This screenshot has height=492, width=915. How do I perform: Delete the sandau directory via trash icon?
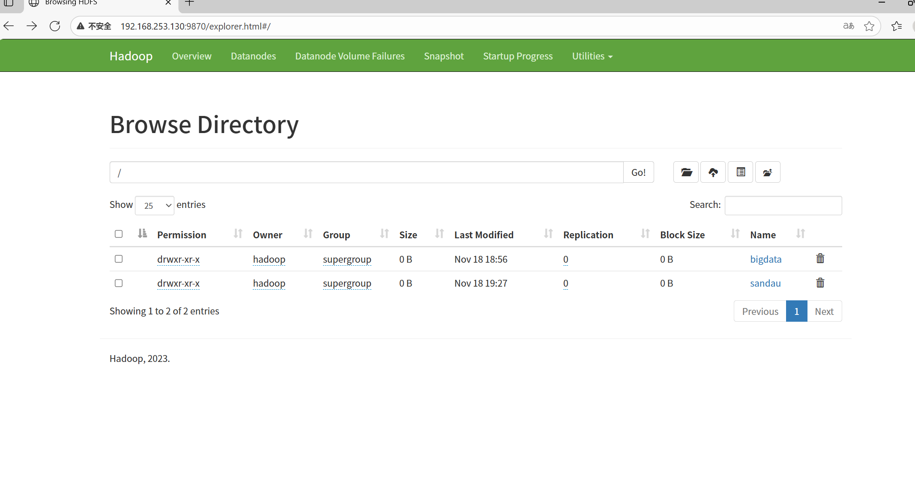tap(820, 283)
